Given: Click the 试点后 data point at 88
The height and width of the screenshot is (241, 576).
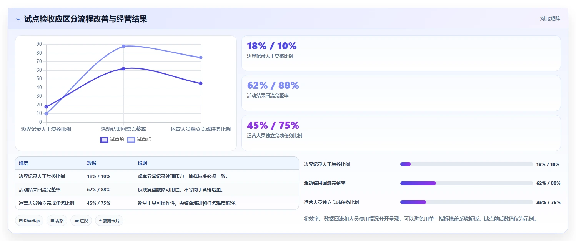Looking at the screenshot, I should 123,46.
